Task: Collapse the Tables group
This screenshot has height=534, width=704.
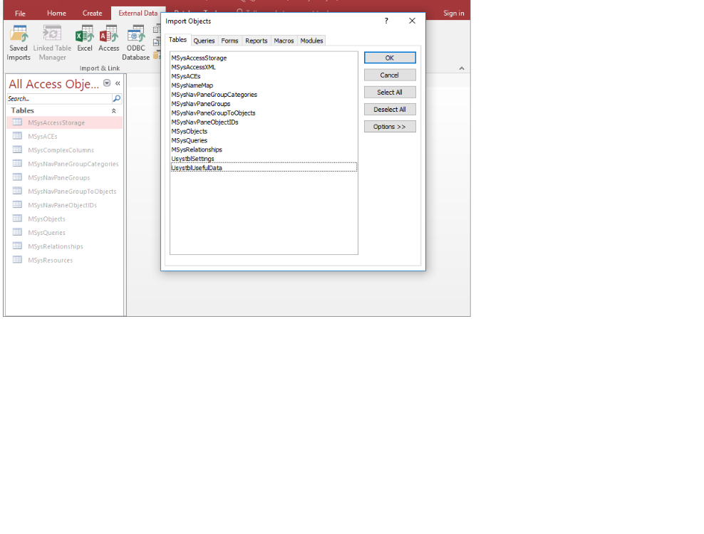Action: (113, 111)
